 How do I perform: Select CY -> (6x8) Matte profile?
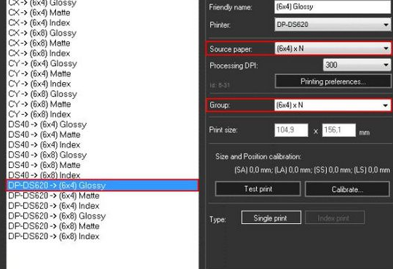(103, 104)
